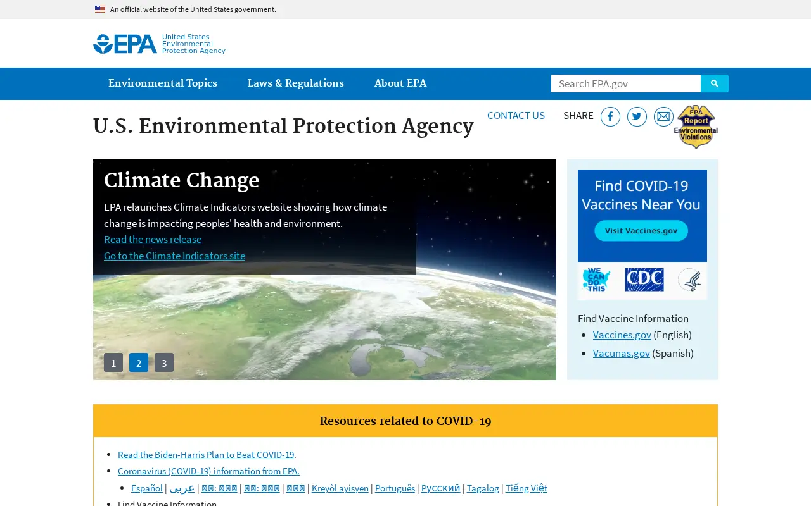Click the SHARE label

point(578,115)
